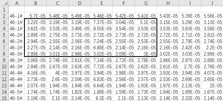Click row header 11
This screenshot has height=101, width=223.
coord(4,73)
